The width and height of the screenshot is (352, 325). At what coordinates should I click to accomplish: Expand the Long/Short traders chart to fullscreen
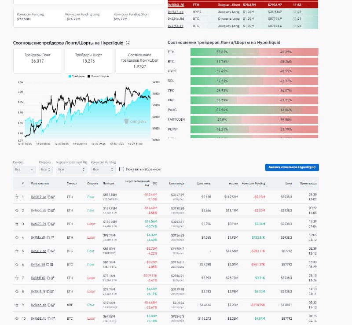pos(128,43)
